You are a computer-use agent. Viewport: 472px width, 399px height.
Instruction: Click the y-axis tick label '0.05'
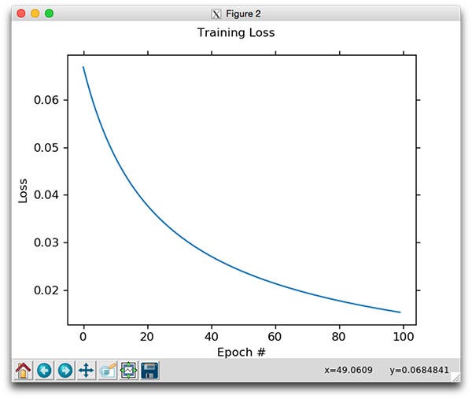46,148
